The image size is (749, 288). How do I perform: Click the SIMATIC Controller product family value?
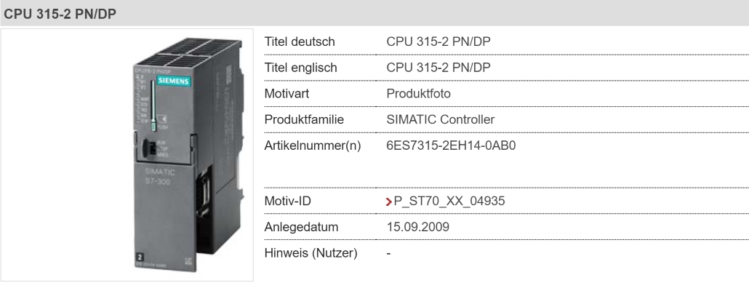click(x=441, y=119)
